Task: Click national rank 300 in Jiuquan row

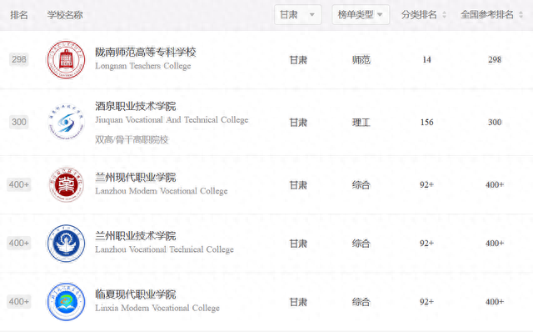Action: coord(495,123)
